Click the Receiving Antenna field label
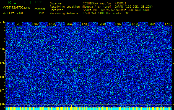This screenshot has height=110, width=174. click(64, 13)
